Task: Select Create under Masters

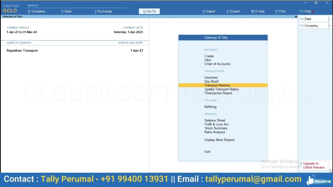Action: click(209, 56)
